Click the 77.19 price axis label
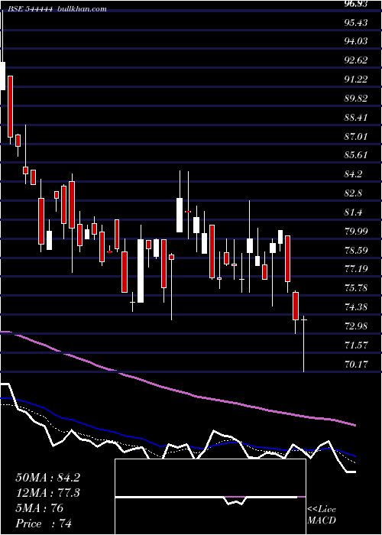This screenshot has width=382, height=535. 357,269
